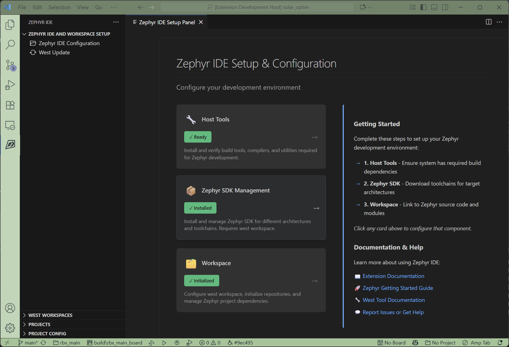Image resolution: width=509 pixels, height=347 pixels.
Task: Click the flash upload icon in status bar
Action: [x=177, y=343]
